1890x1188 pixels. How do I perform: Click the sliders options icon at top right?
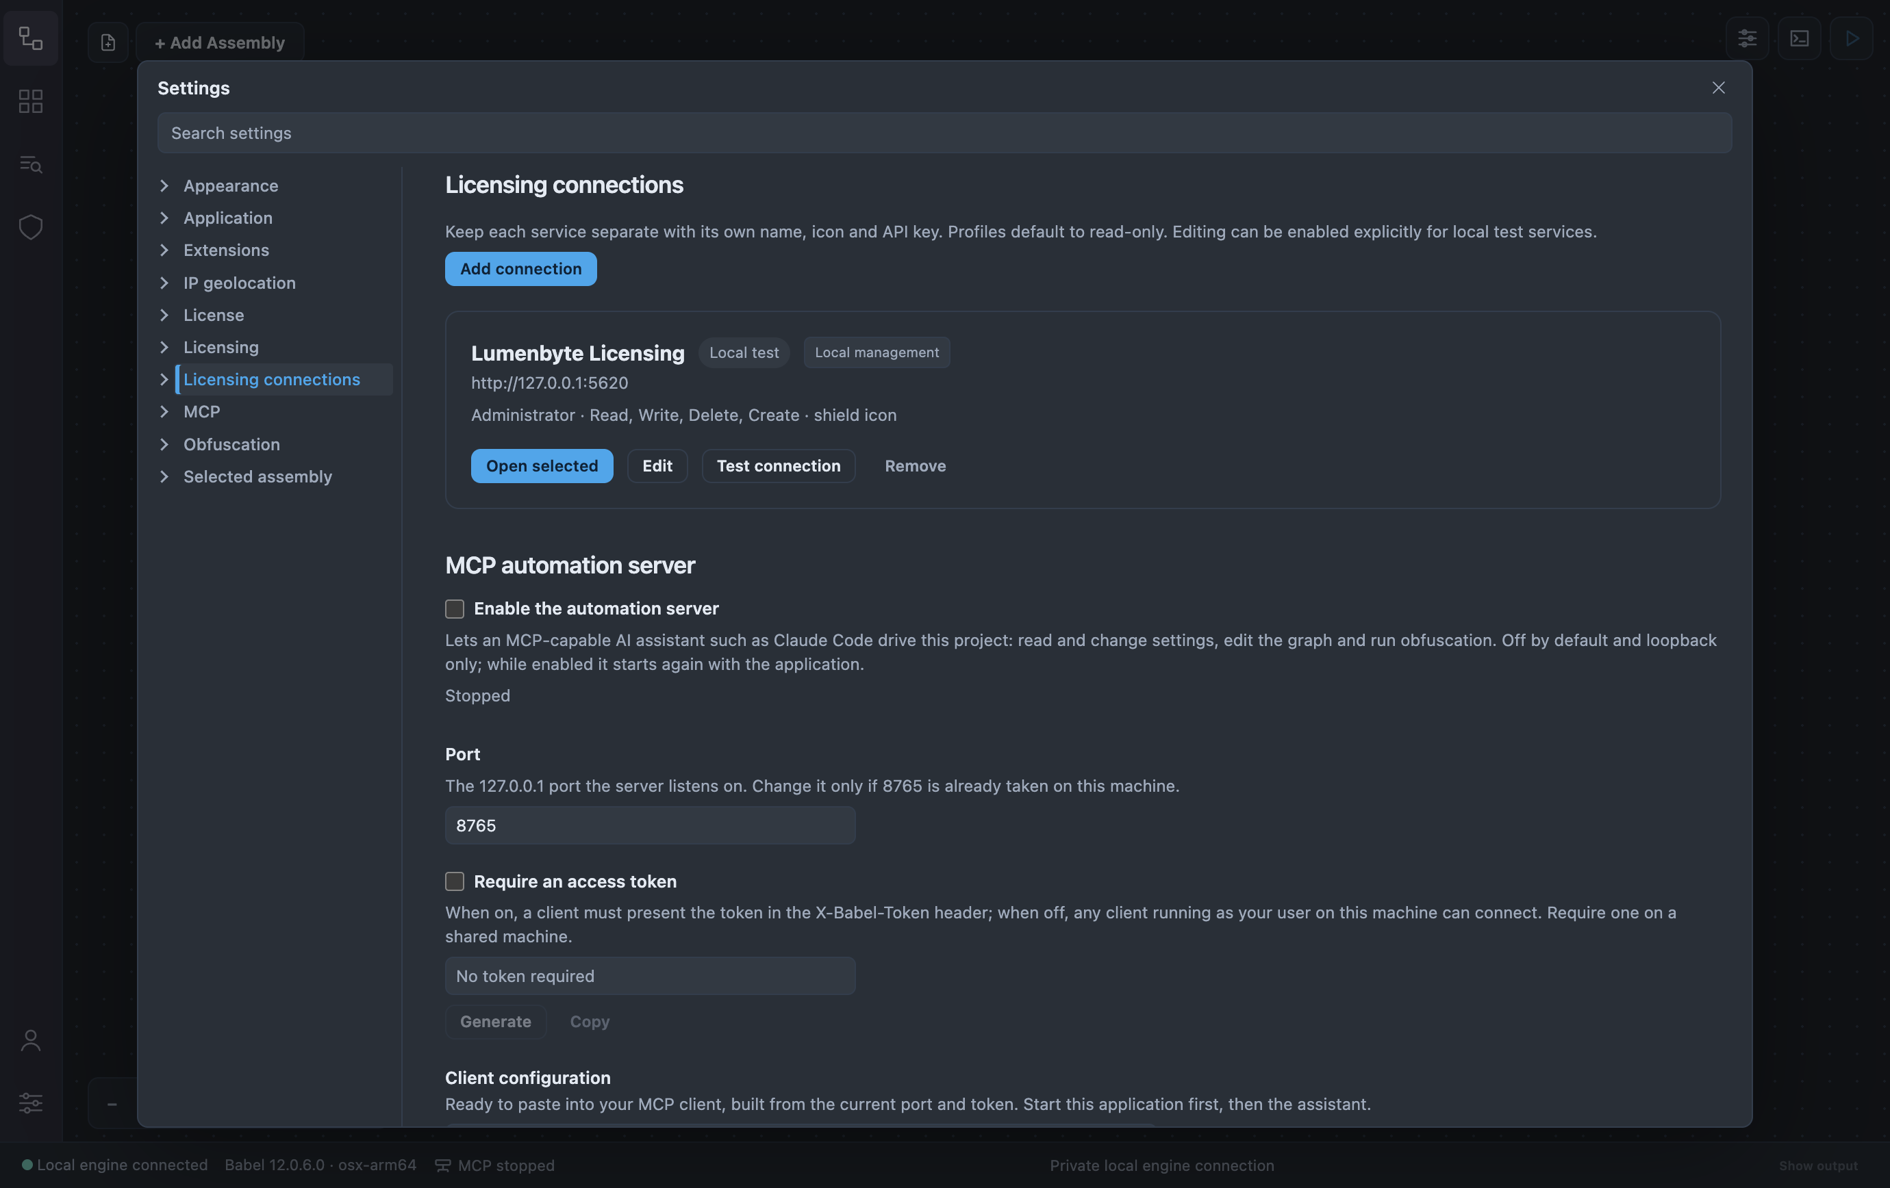click(1747, 38)
